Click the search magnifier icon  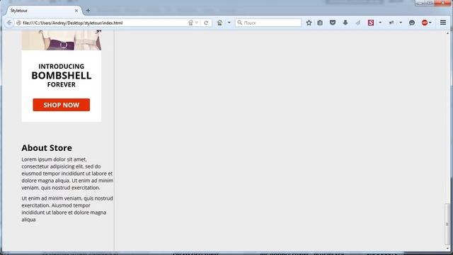(239, 23)
